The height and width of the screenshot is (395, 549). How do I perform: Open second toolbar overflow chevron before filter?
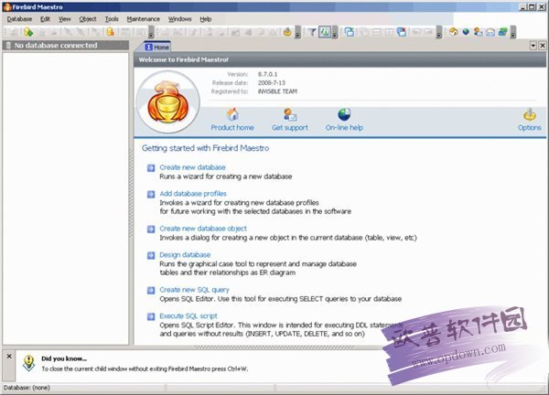pyautogui.click(x=297, y=33)
